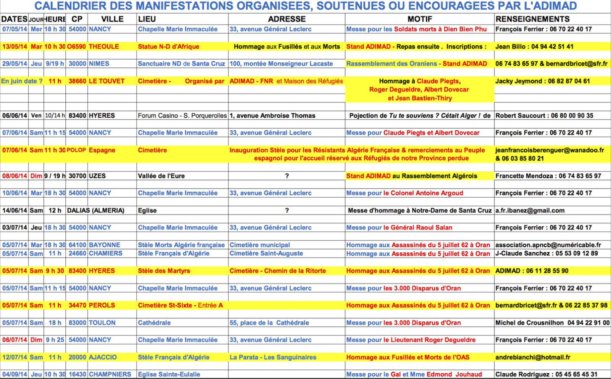The image size is (611, 379).
Task: Select 'Cimetière St-Sixte - Entrée A' cell
Action: tap(180, 305)
